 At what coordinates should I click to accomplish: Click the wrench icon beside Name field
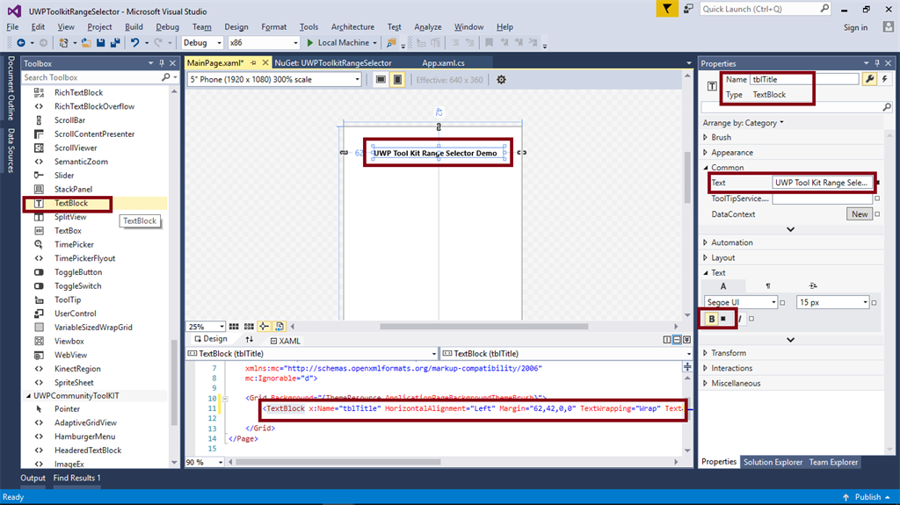point(869,79)
